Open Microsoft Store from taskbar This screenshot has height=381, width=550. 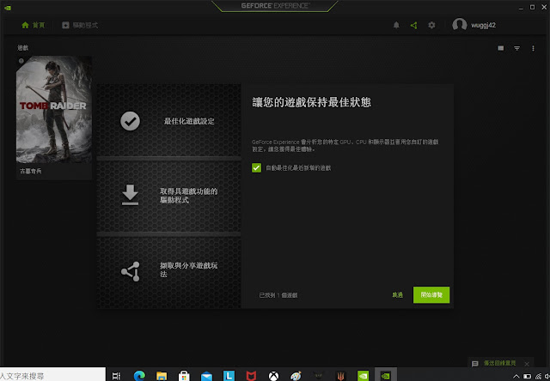[184, 376]
